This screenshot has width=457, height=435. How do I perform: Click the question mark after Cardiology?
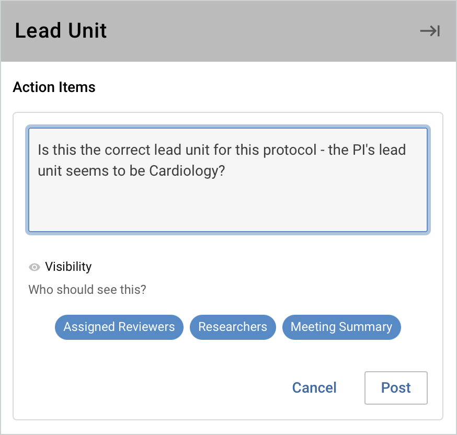click(221, 171)
